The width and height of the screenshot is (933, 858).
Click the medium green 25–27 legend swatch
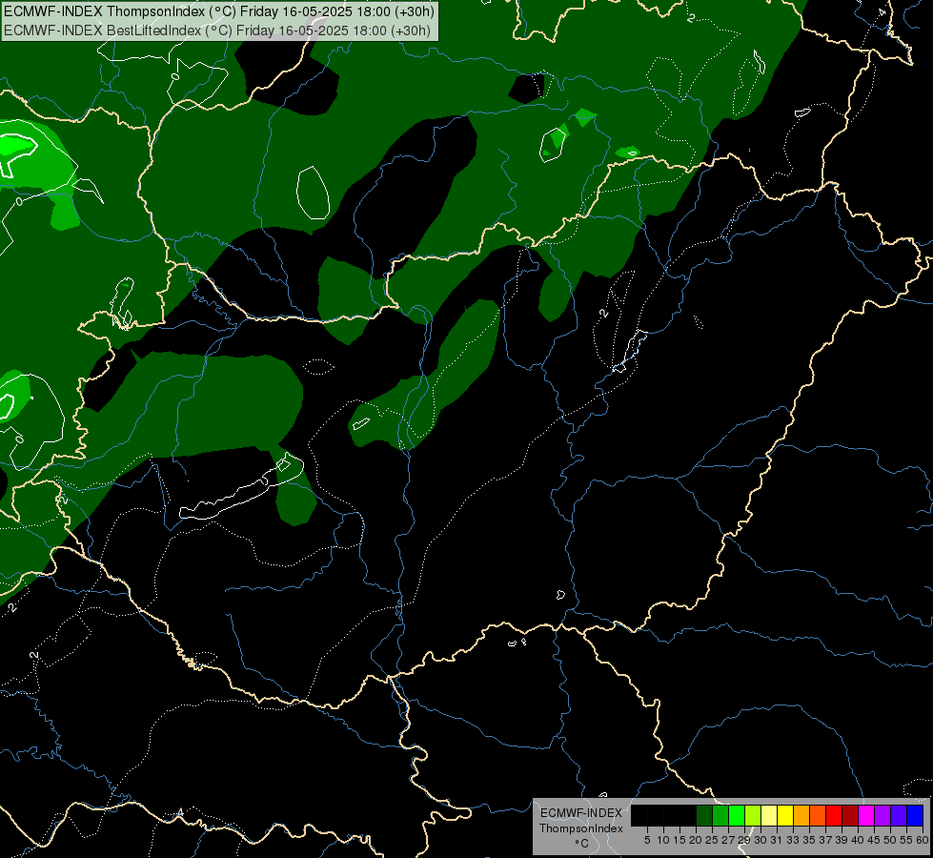(x=720, y=815)
